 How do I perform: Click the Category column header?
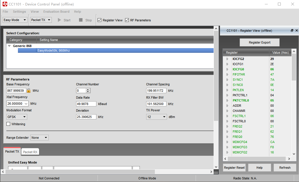click(21, 40)
